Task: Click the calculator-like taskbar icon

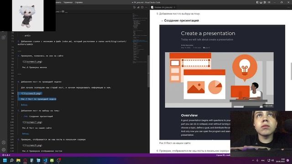Action: pos(32,160)
